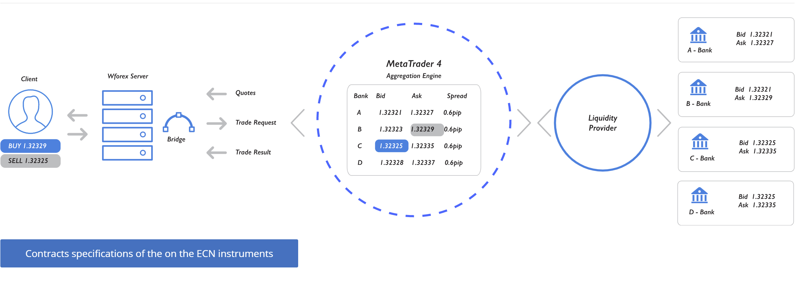Click the A - Bank building icon
798x281 pixels.
tap(698, 35)
